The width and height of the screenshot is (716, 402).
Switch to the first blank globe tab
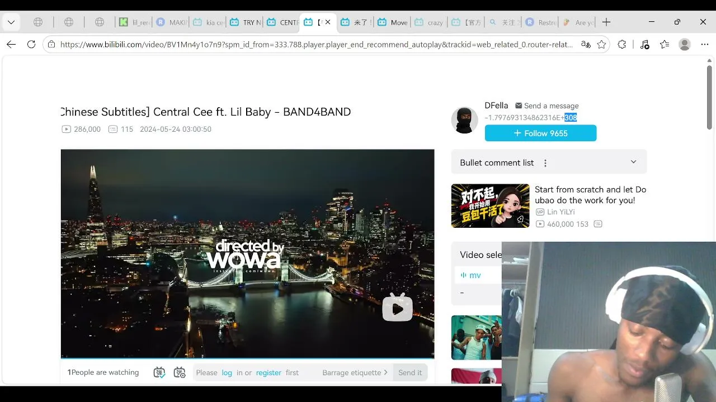tap(38, 22)
